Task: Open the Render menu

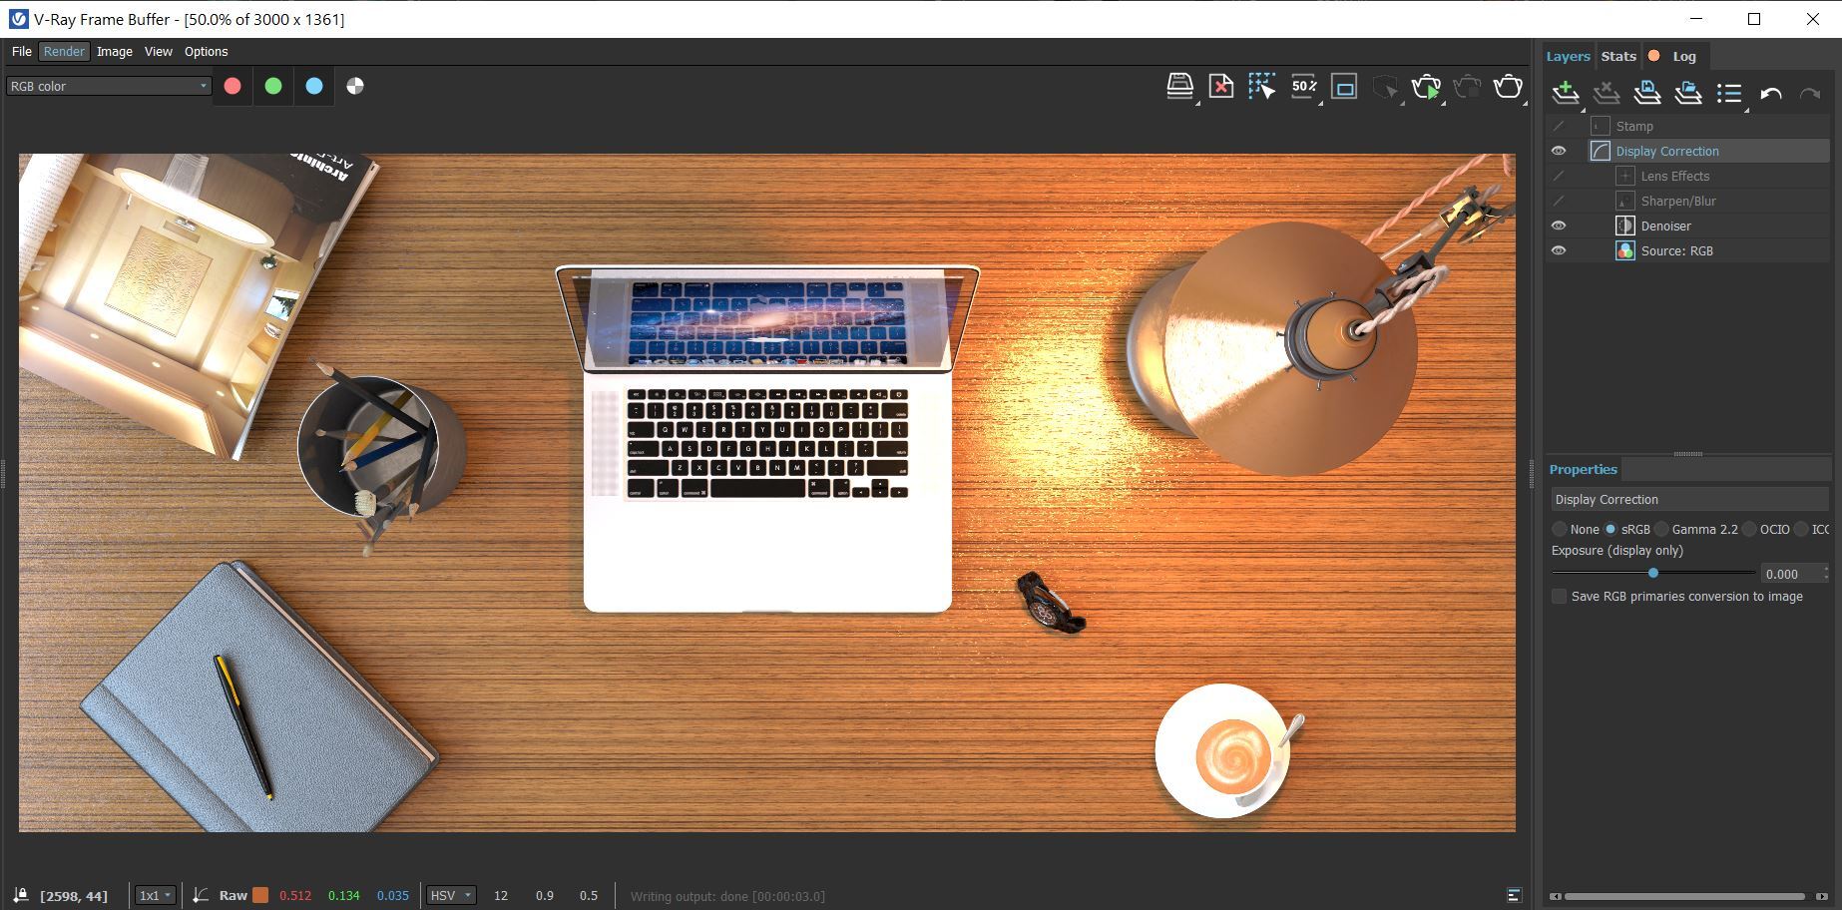Action: point(64,51)
